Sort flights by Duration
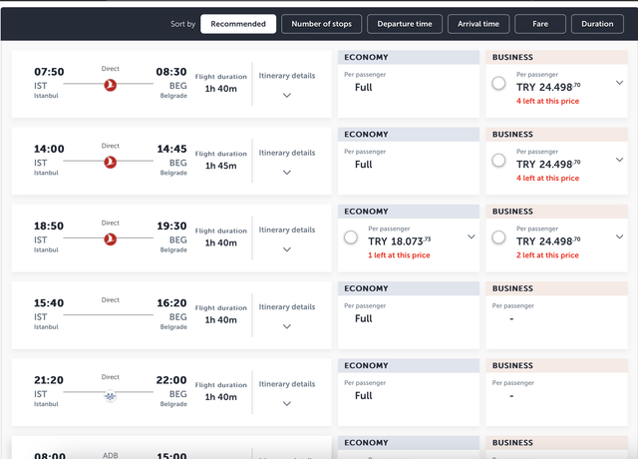This screenshot has width=638, height=459. 597,24
